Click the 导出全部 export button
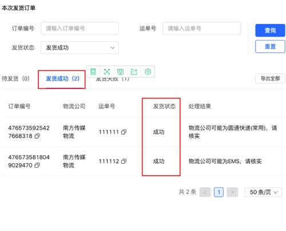 (x=270, y=78)
